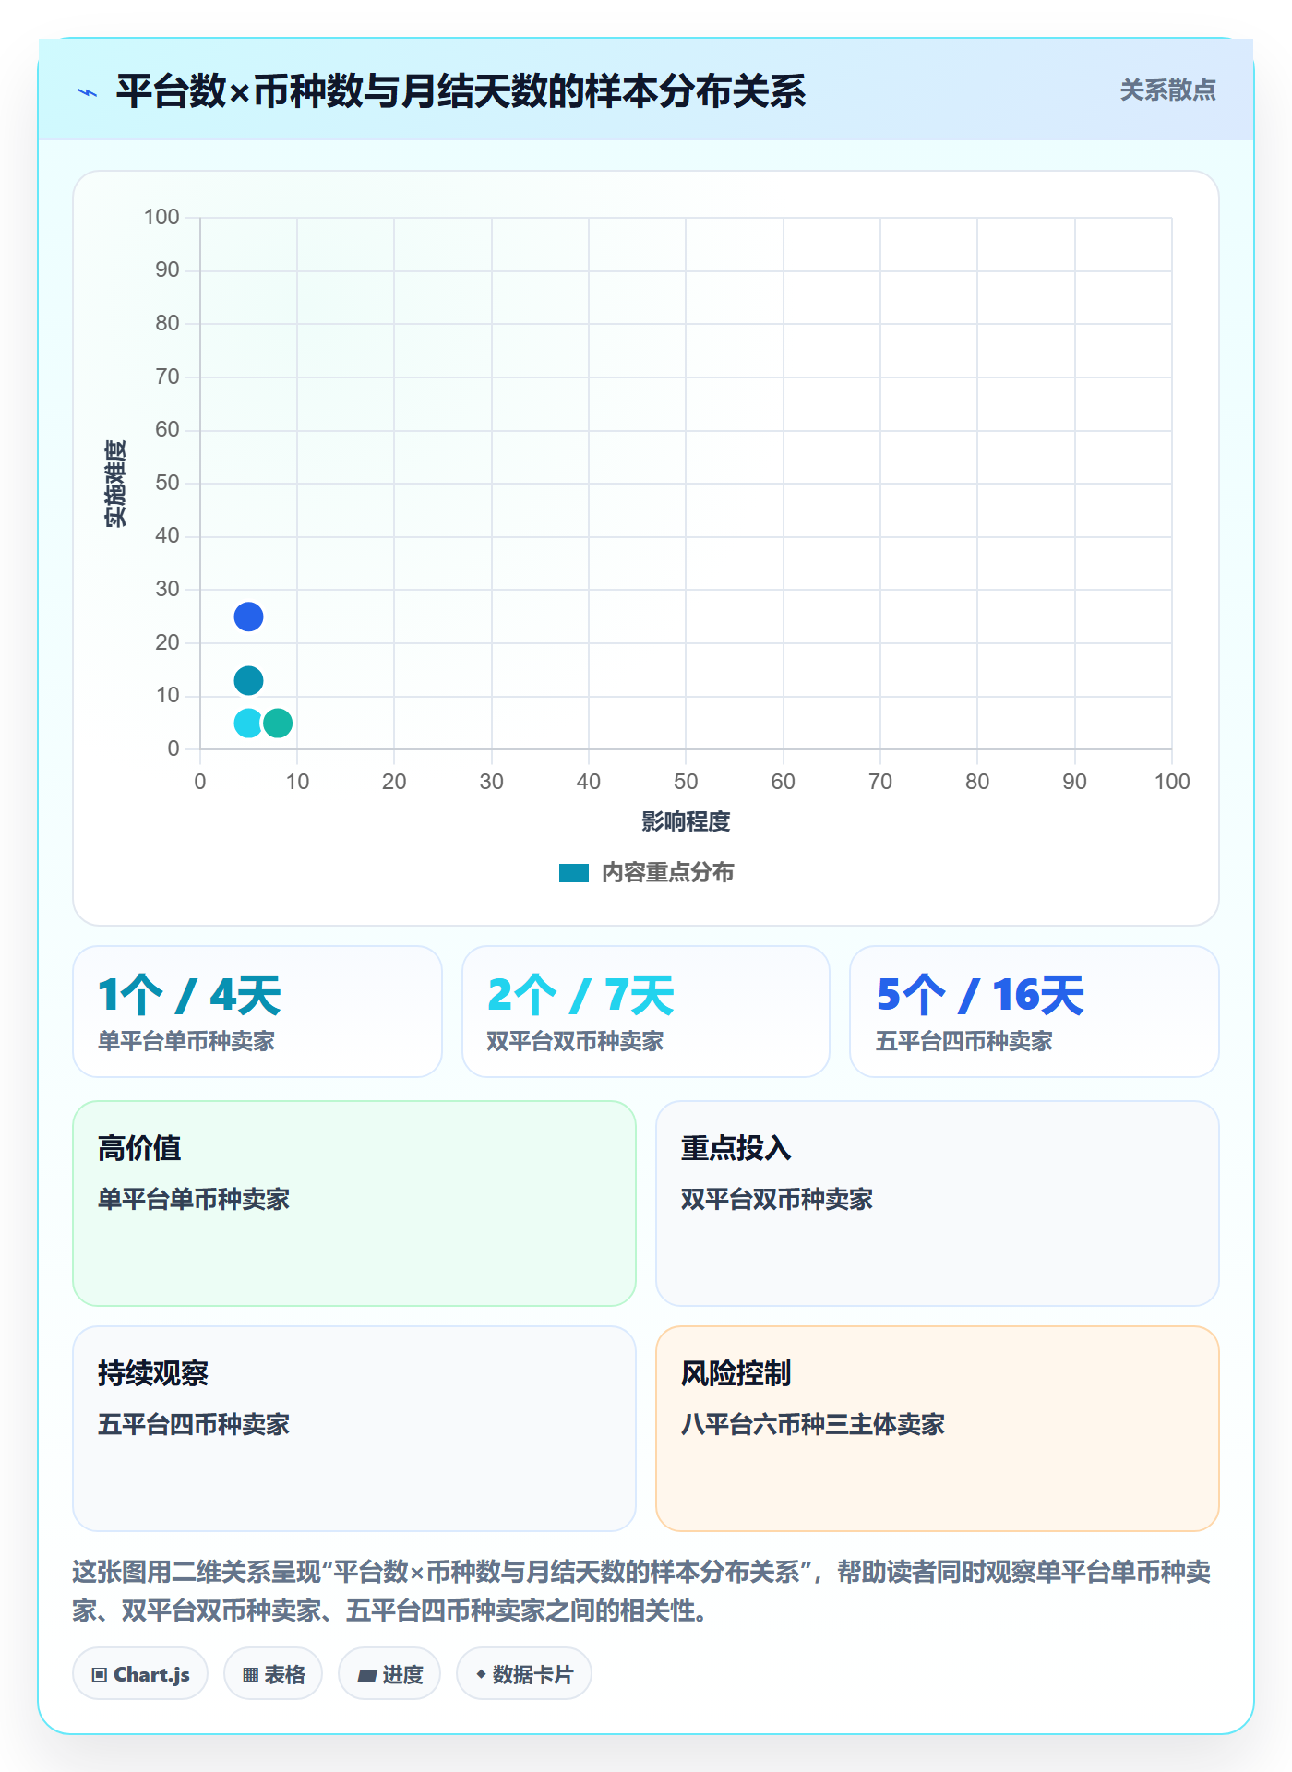Click the 进度 tag
The height and width of the screenshot is (1772, 1292).
click(389, 1674)
